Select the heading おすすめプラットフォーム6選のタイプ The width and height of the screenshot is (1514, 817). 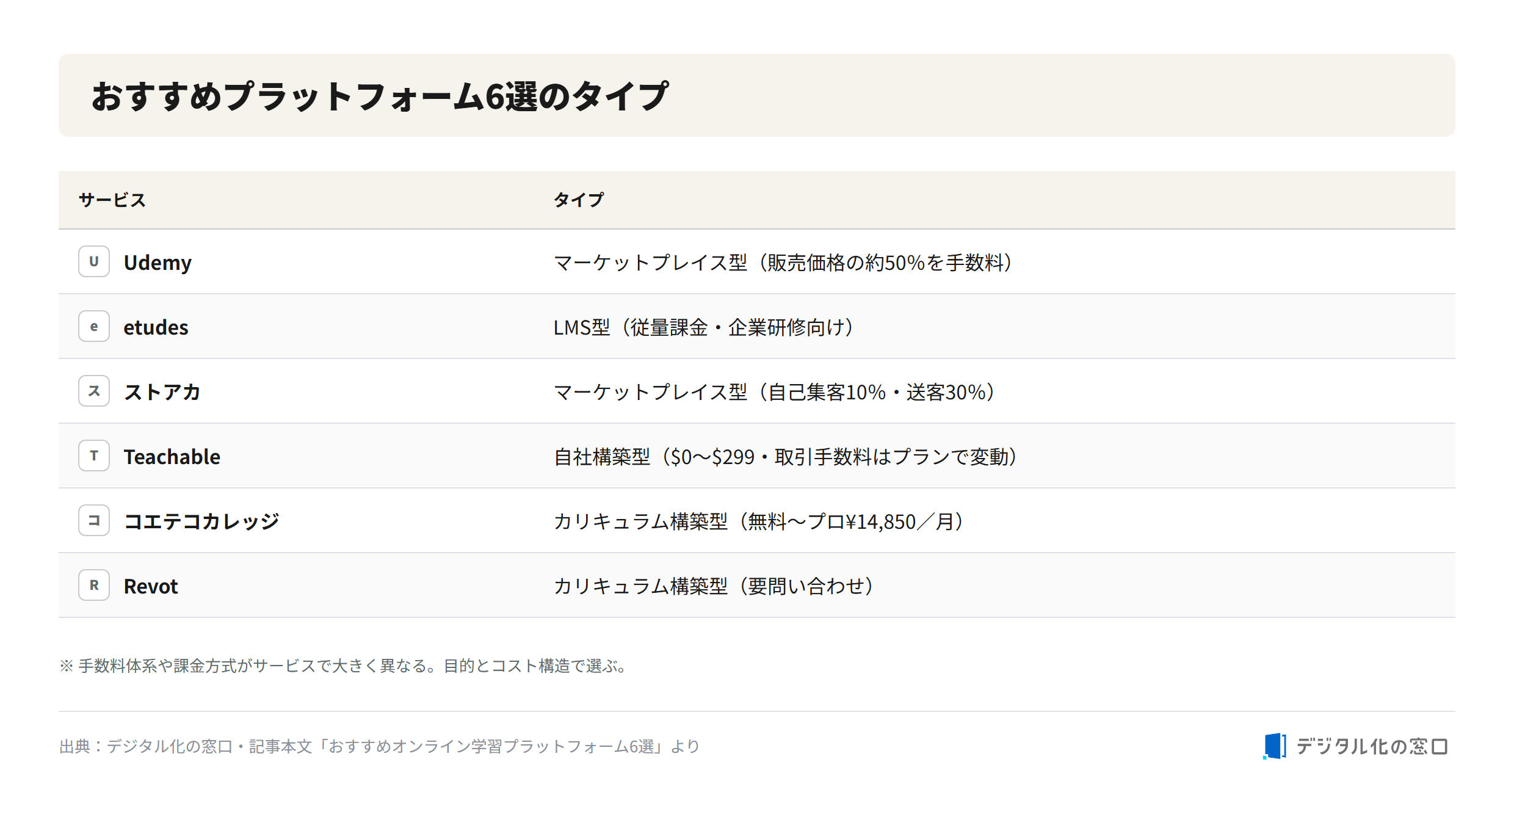(380, 96)
